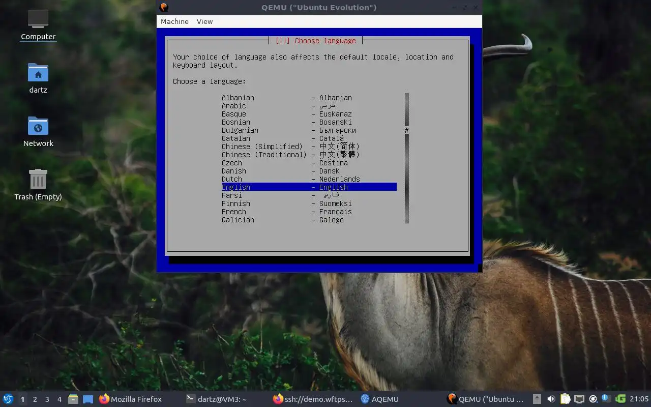This screenshot has height=407, width=651.
Task: Open the volume speaker tray icon
Action: pyautogui.click(x=551, y=399)
